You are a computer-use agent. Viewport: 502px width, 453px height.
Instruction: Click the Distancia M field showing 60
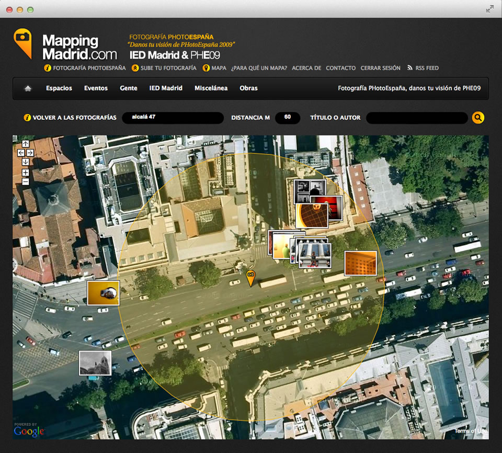tap(288, 118)
